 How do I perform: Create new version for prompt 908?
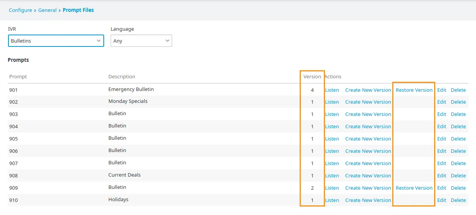(368, 176)
